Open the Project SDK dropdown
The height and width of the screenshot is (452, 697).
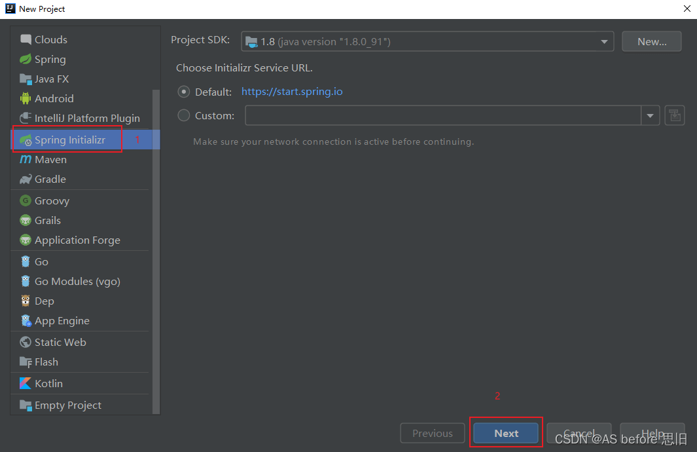click(x=427, y=41)
